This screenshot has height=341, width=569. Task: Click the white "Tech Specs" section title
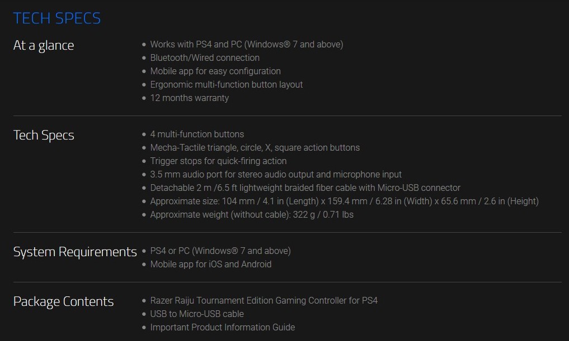[x=44, y=135]
